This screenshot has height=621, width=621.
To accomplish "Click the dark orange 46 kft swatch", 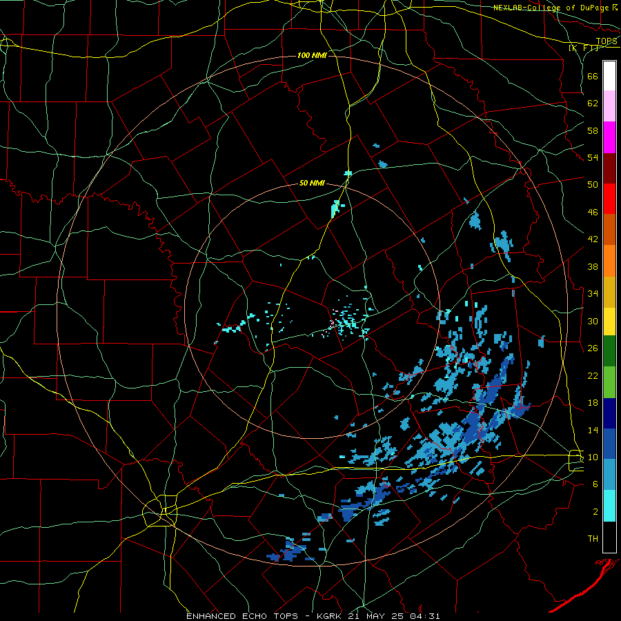I will 609,229.
